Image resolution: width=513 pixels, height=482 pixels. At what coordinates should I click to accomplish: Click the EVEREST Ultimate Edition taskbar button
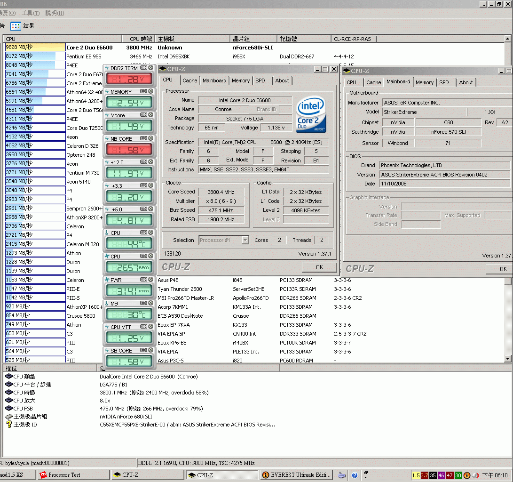pyautogui.click(x=297, y=475)
